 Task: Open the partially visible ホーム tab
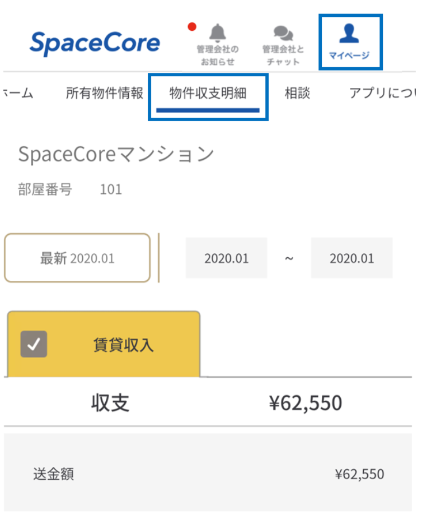point(17,94)
